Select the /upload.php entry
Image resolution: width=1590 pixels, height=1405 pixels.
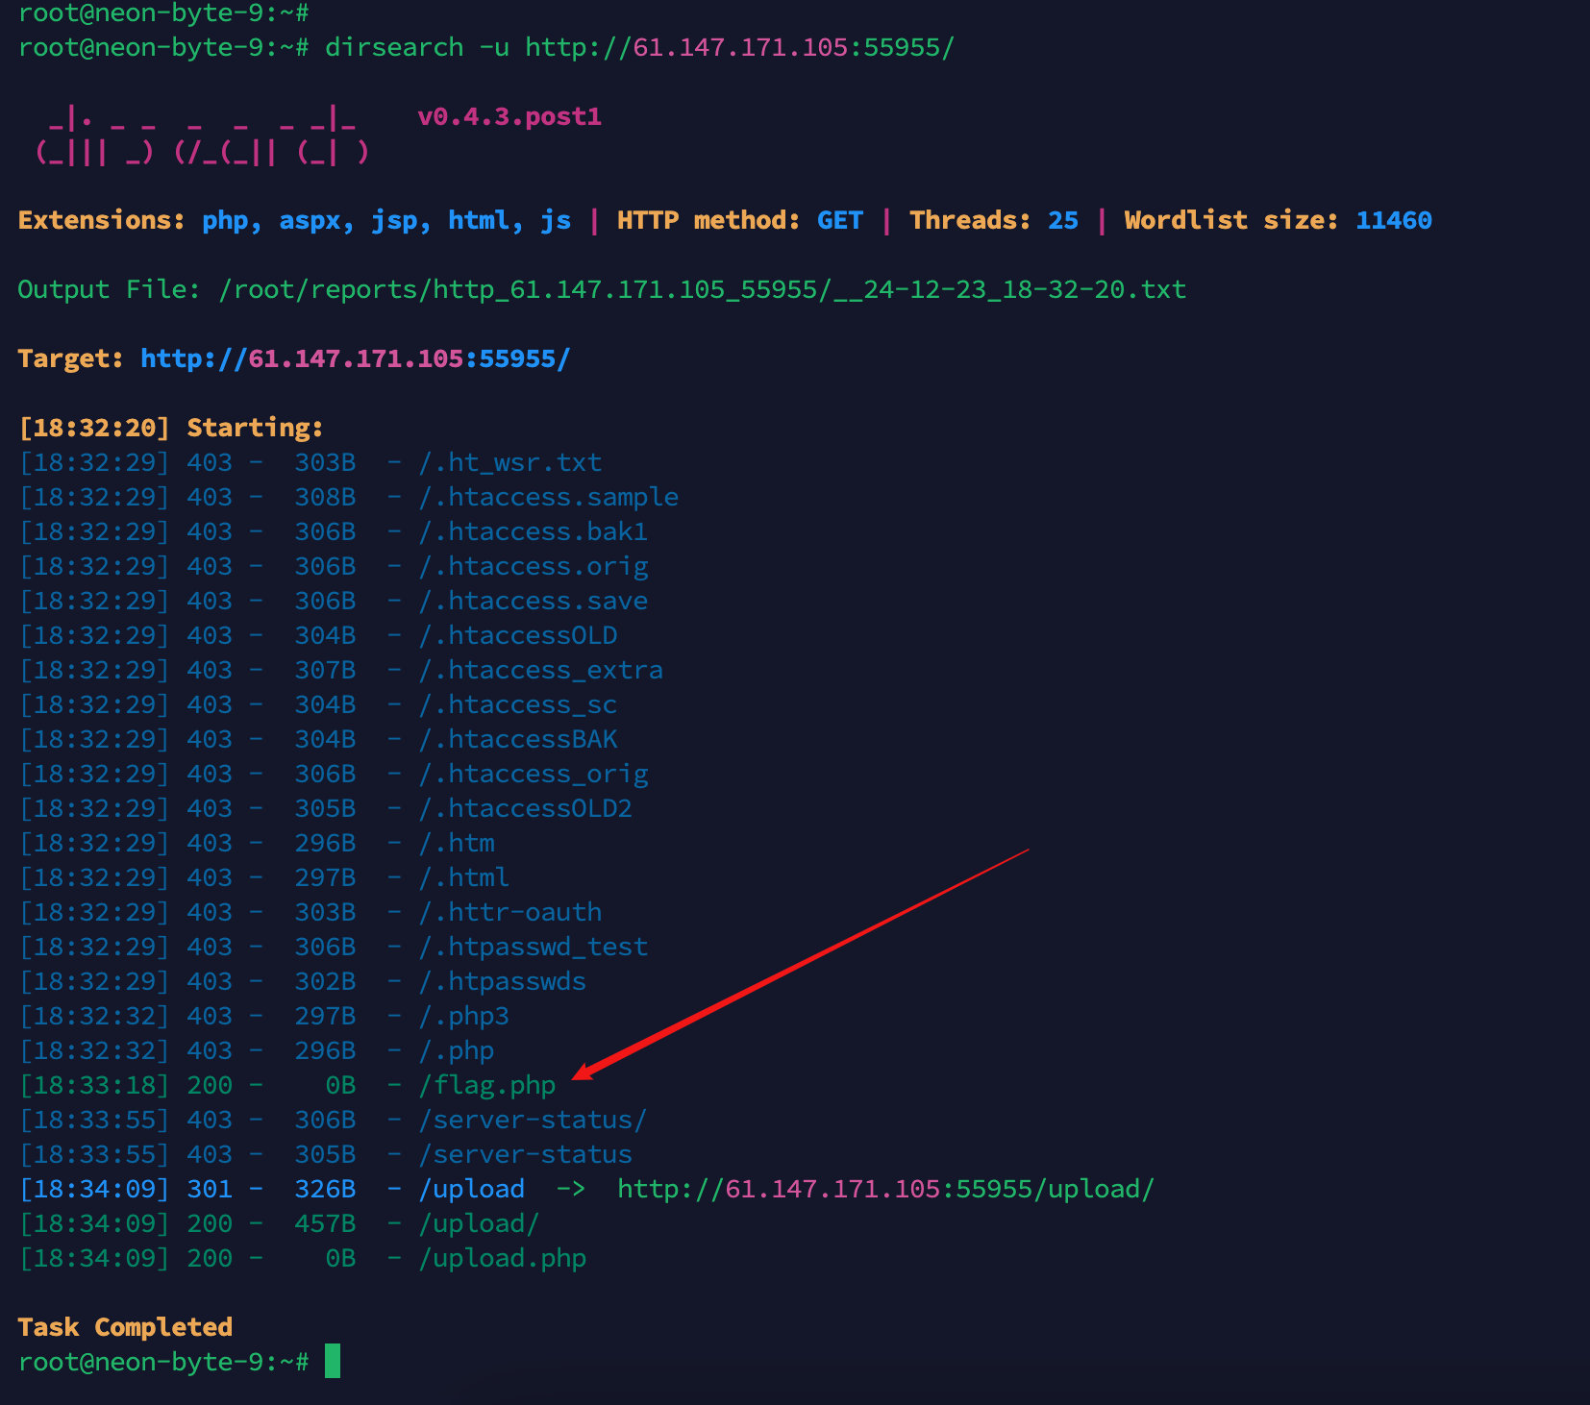tap(502, 1257)
